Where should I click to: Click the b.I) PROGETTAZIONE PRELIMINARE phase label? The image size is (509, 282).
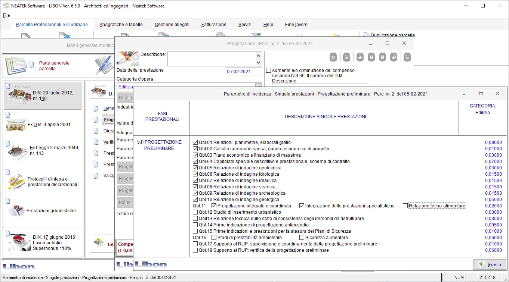(160, 145)
